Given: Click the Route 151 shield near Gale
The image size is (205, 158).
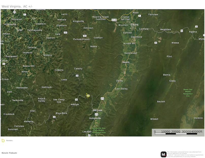Looking at the screenshot, I should click(x=65, y=32).
